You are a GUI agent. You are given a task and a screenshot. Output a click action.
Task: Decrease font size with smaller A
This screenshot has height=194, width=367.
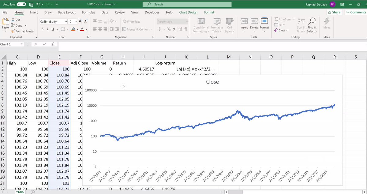[86, 21]
